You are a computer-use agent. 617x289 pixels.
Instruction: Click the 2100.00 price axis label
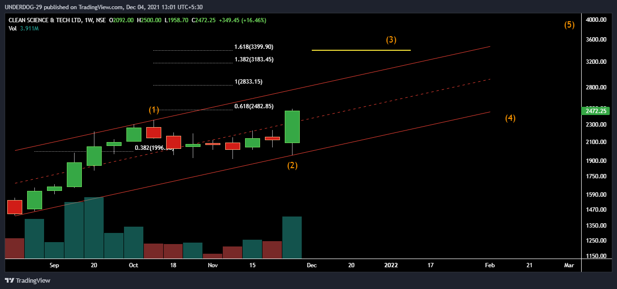coord(596,142)
